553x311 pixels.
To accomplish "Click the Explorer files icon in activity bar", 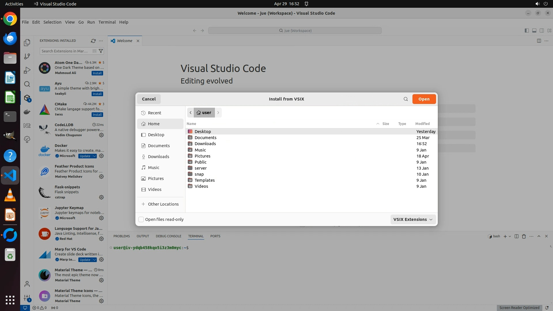I will tap(27, 43).
